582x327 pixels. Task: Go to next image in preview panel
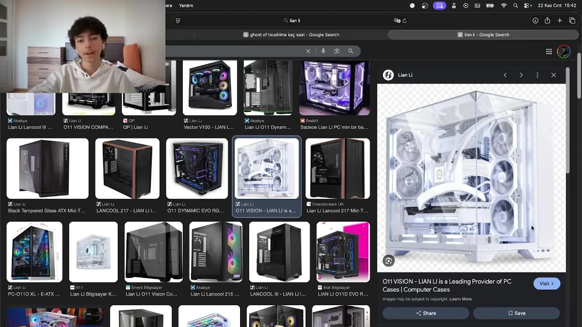point(521,75)
